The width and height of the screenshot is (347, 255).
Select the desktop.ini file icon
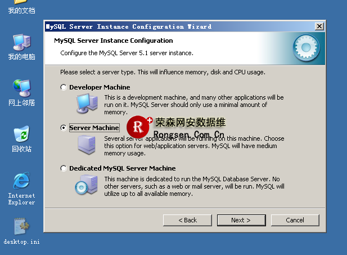(21, 227)
